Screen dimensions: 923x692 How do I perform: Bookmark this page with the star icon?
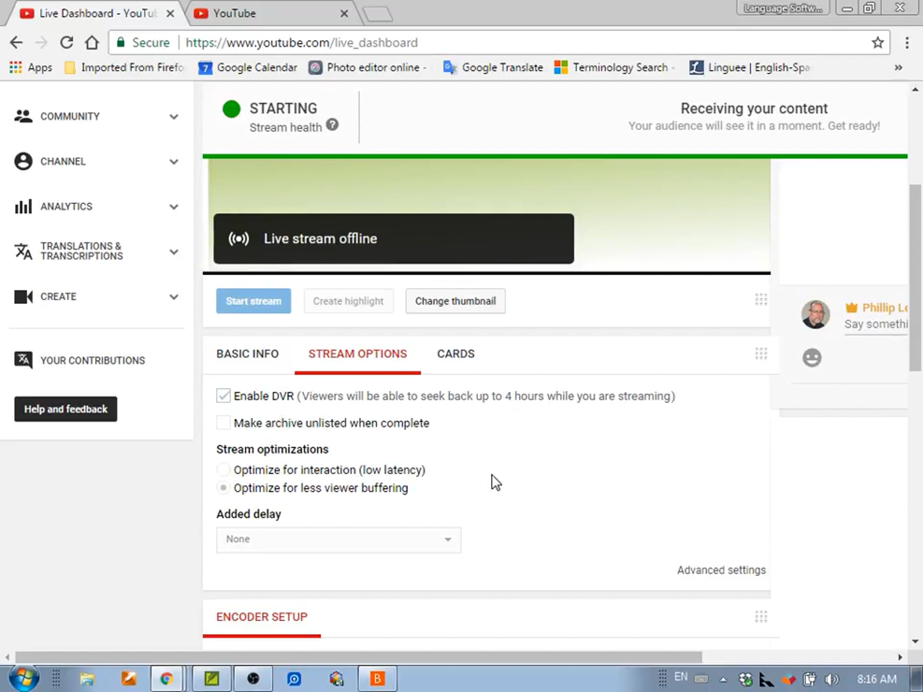click(x=878, y=43)
